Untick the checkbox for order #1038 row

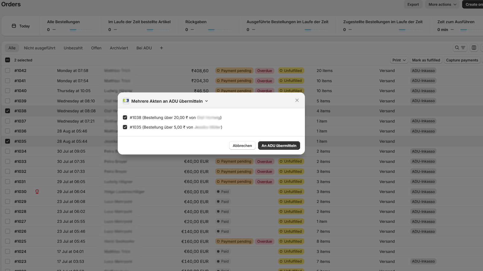pos(8,111)
